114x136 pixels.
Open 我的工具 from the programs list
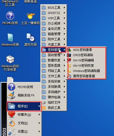pyautogui.click(x=54, y=108)
